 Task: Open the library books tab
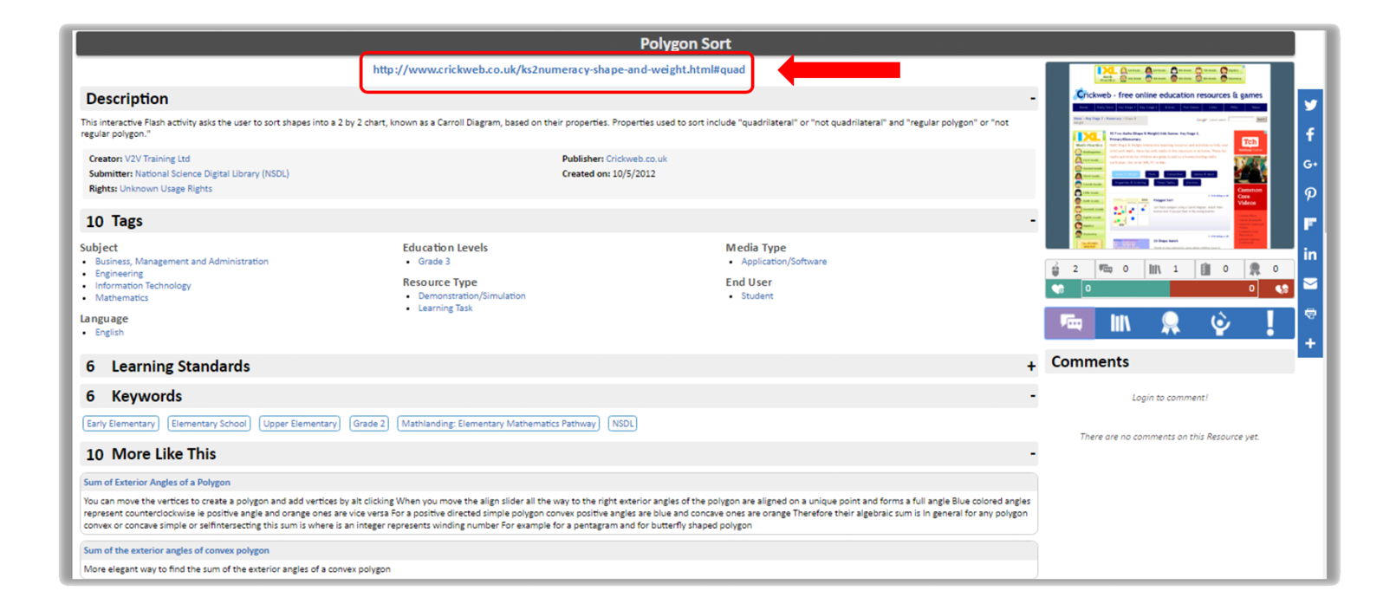pyautogui.click(x=1120, y=323)
